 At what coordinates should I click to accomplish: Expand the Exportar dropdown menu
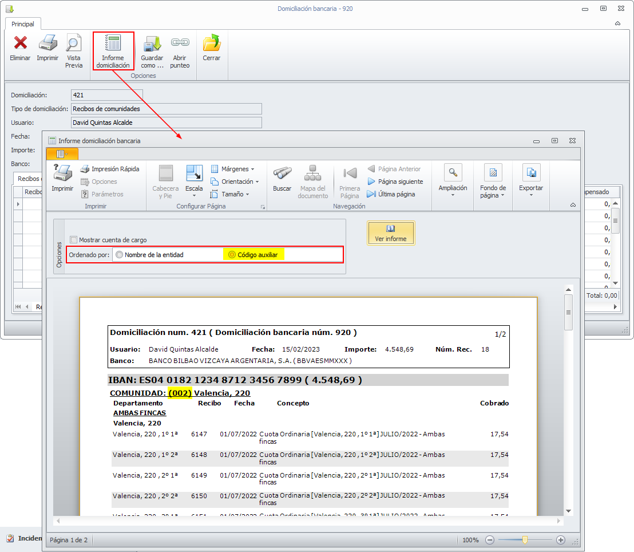click(531, 182)
